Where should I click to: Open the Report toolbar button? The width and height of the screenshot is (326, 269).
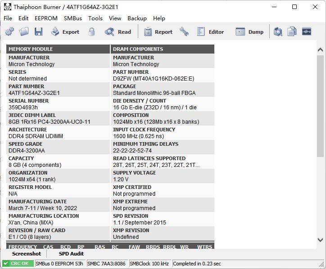(x=158, y=32)
